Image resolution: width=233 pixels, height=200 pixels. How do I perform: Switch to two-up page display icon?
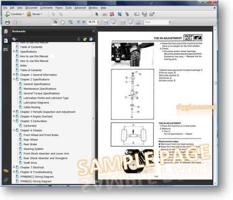[x=138, y=22]
